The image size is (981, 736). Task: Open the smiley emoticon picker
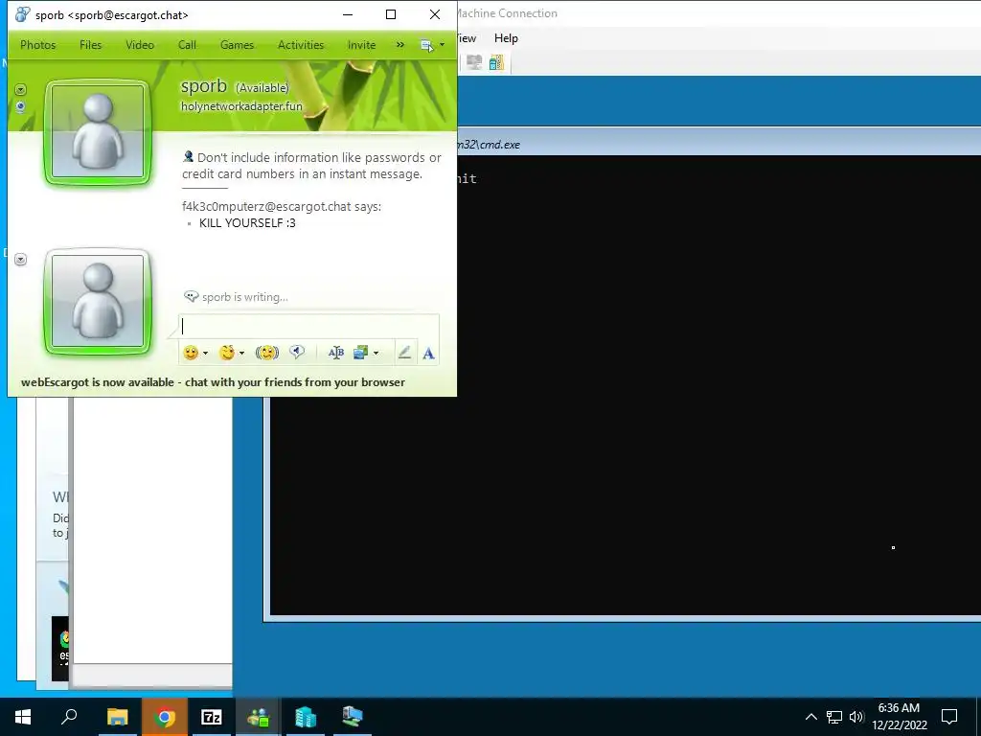coord(191,353)
